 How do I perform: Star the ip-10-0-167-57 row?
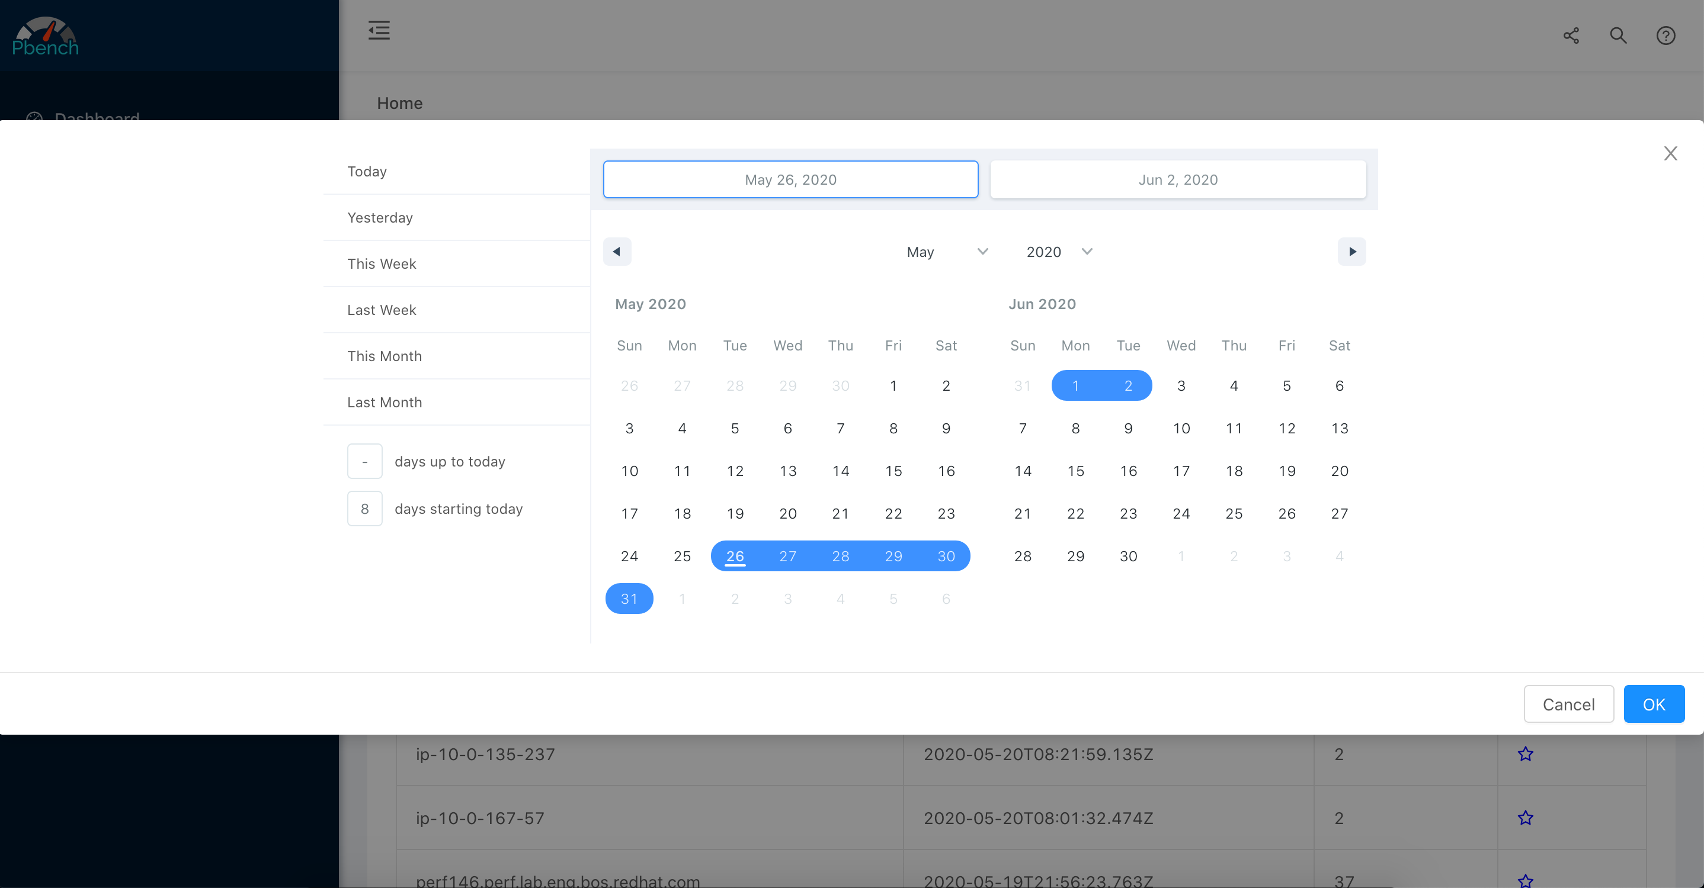pos(1526,818)
